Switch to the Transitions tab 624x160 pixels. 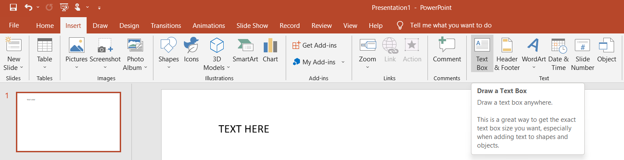click(166, 26)
